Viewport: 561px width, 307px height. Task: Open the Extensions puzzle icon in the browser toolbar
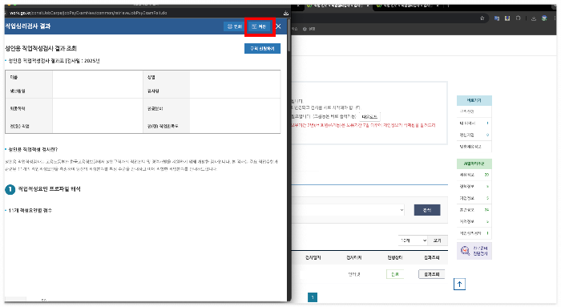(x=518, y=18)
